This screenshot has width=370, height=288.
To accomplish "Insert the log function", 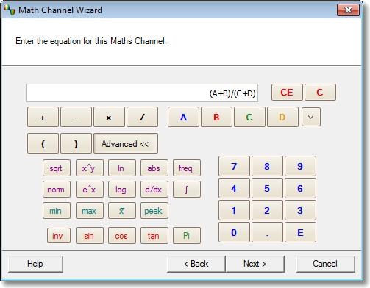I will tap(122, 190).
